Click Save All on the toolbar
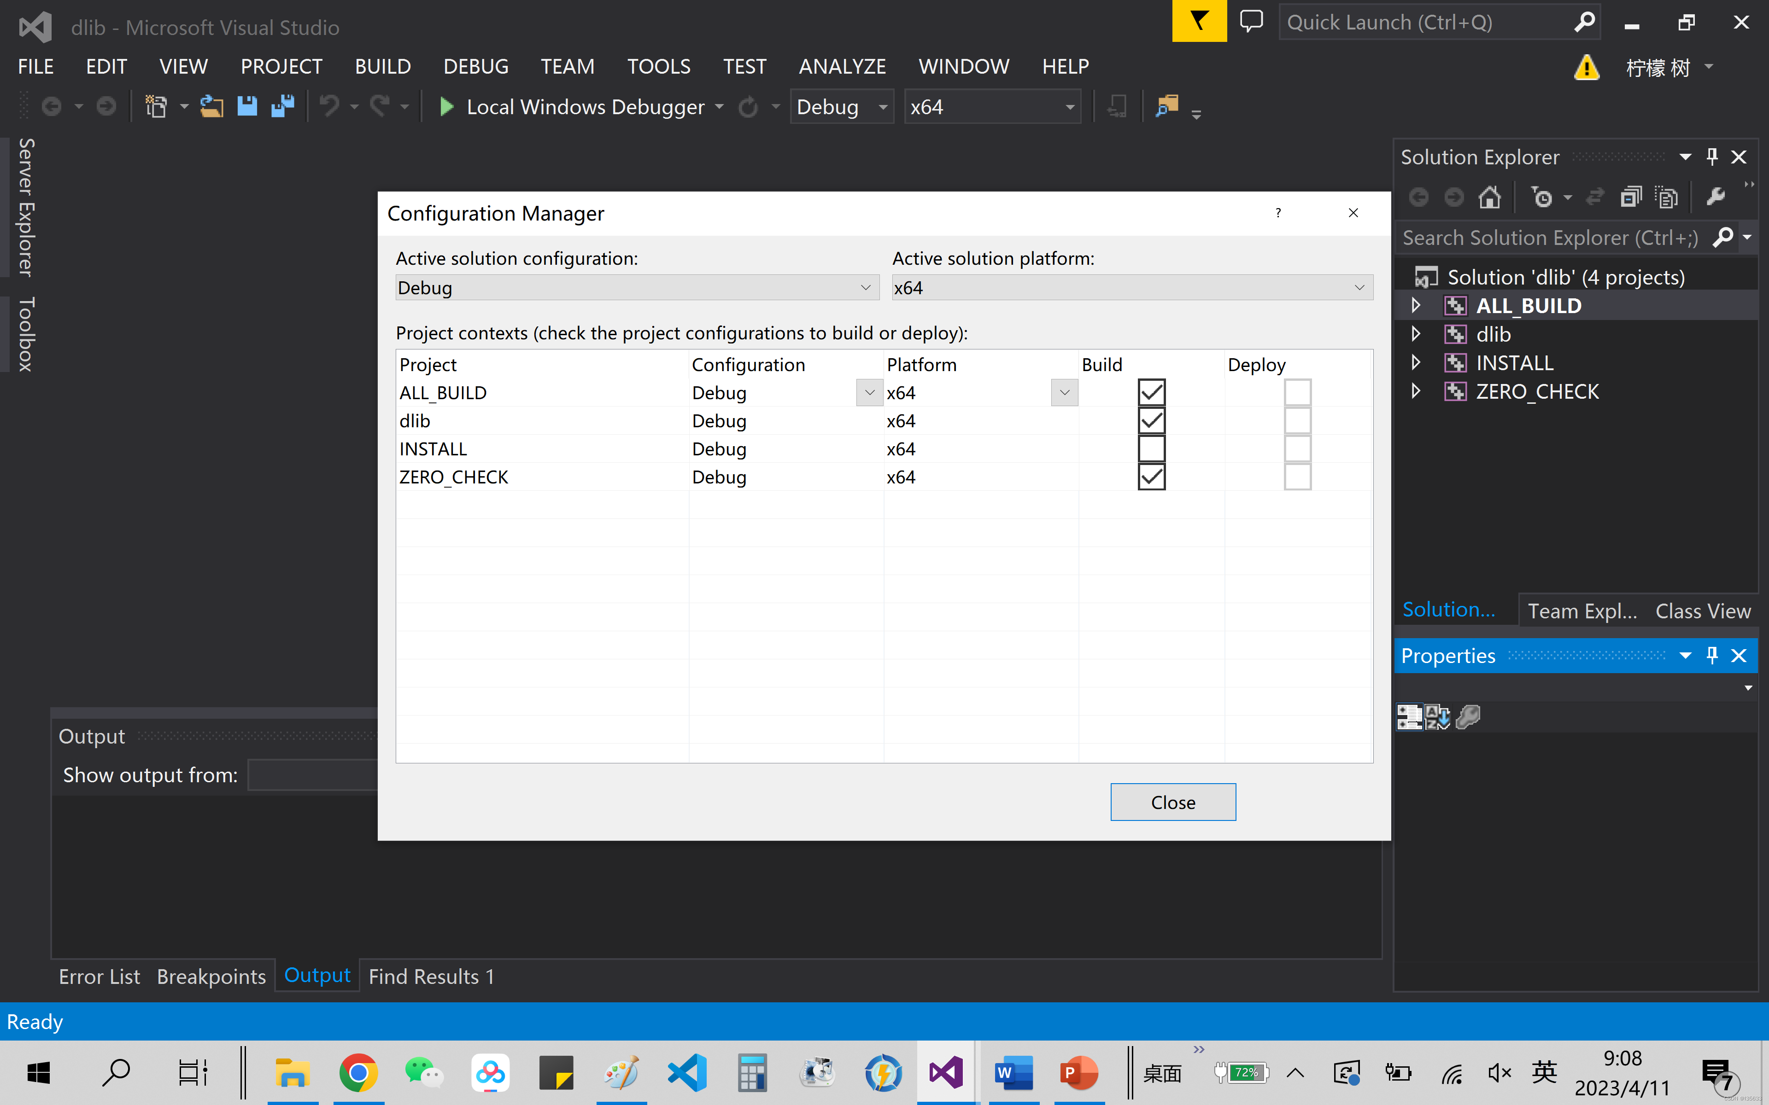 click(282, 106)
